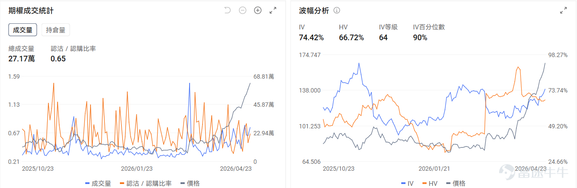Toggle 認沽 / 認購比率 legend series
The width and height of the screenshot is (577, 188).
146,183
